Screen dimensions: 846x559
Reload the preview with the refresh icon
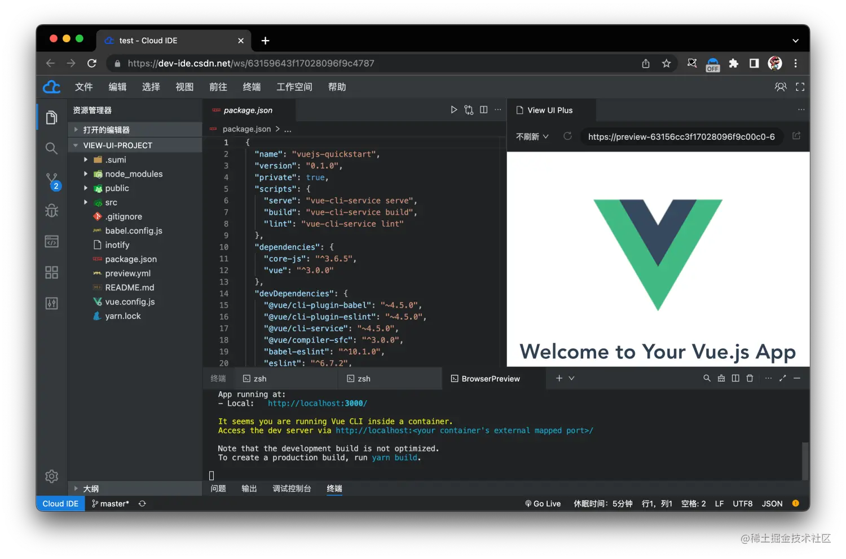pos(567,136)
